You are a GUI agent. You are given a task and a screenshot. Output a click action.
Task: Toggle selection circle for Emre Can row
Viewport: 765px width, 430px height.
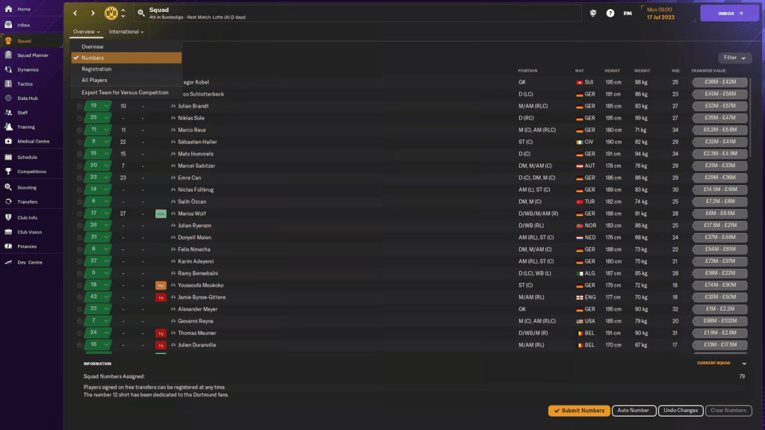click(79, 178)
